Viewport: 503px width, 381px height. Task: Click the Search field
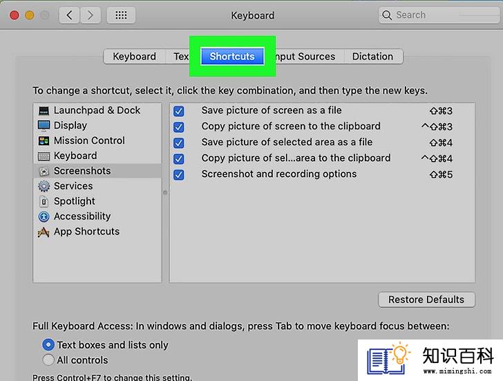[x=439, y=15]
